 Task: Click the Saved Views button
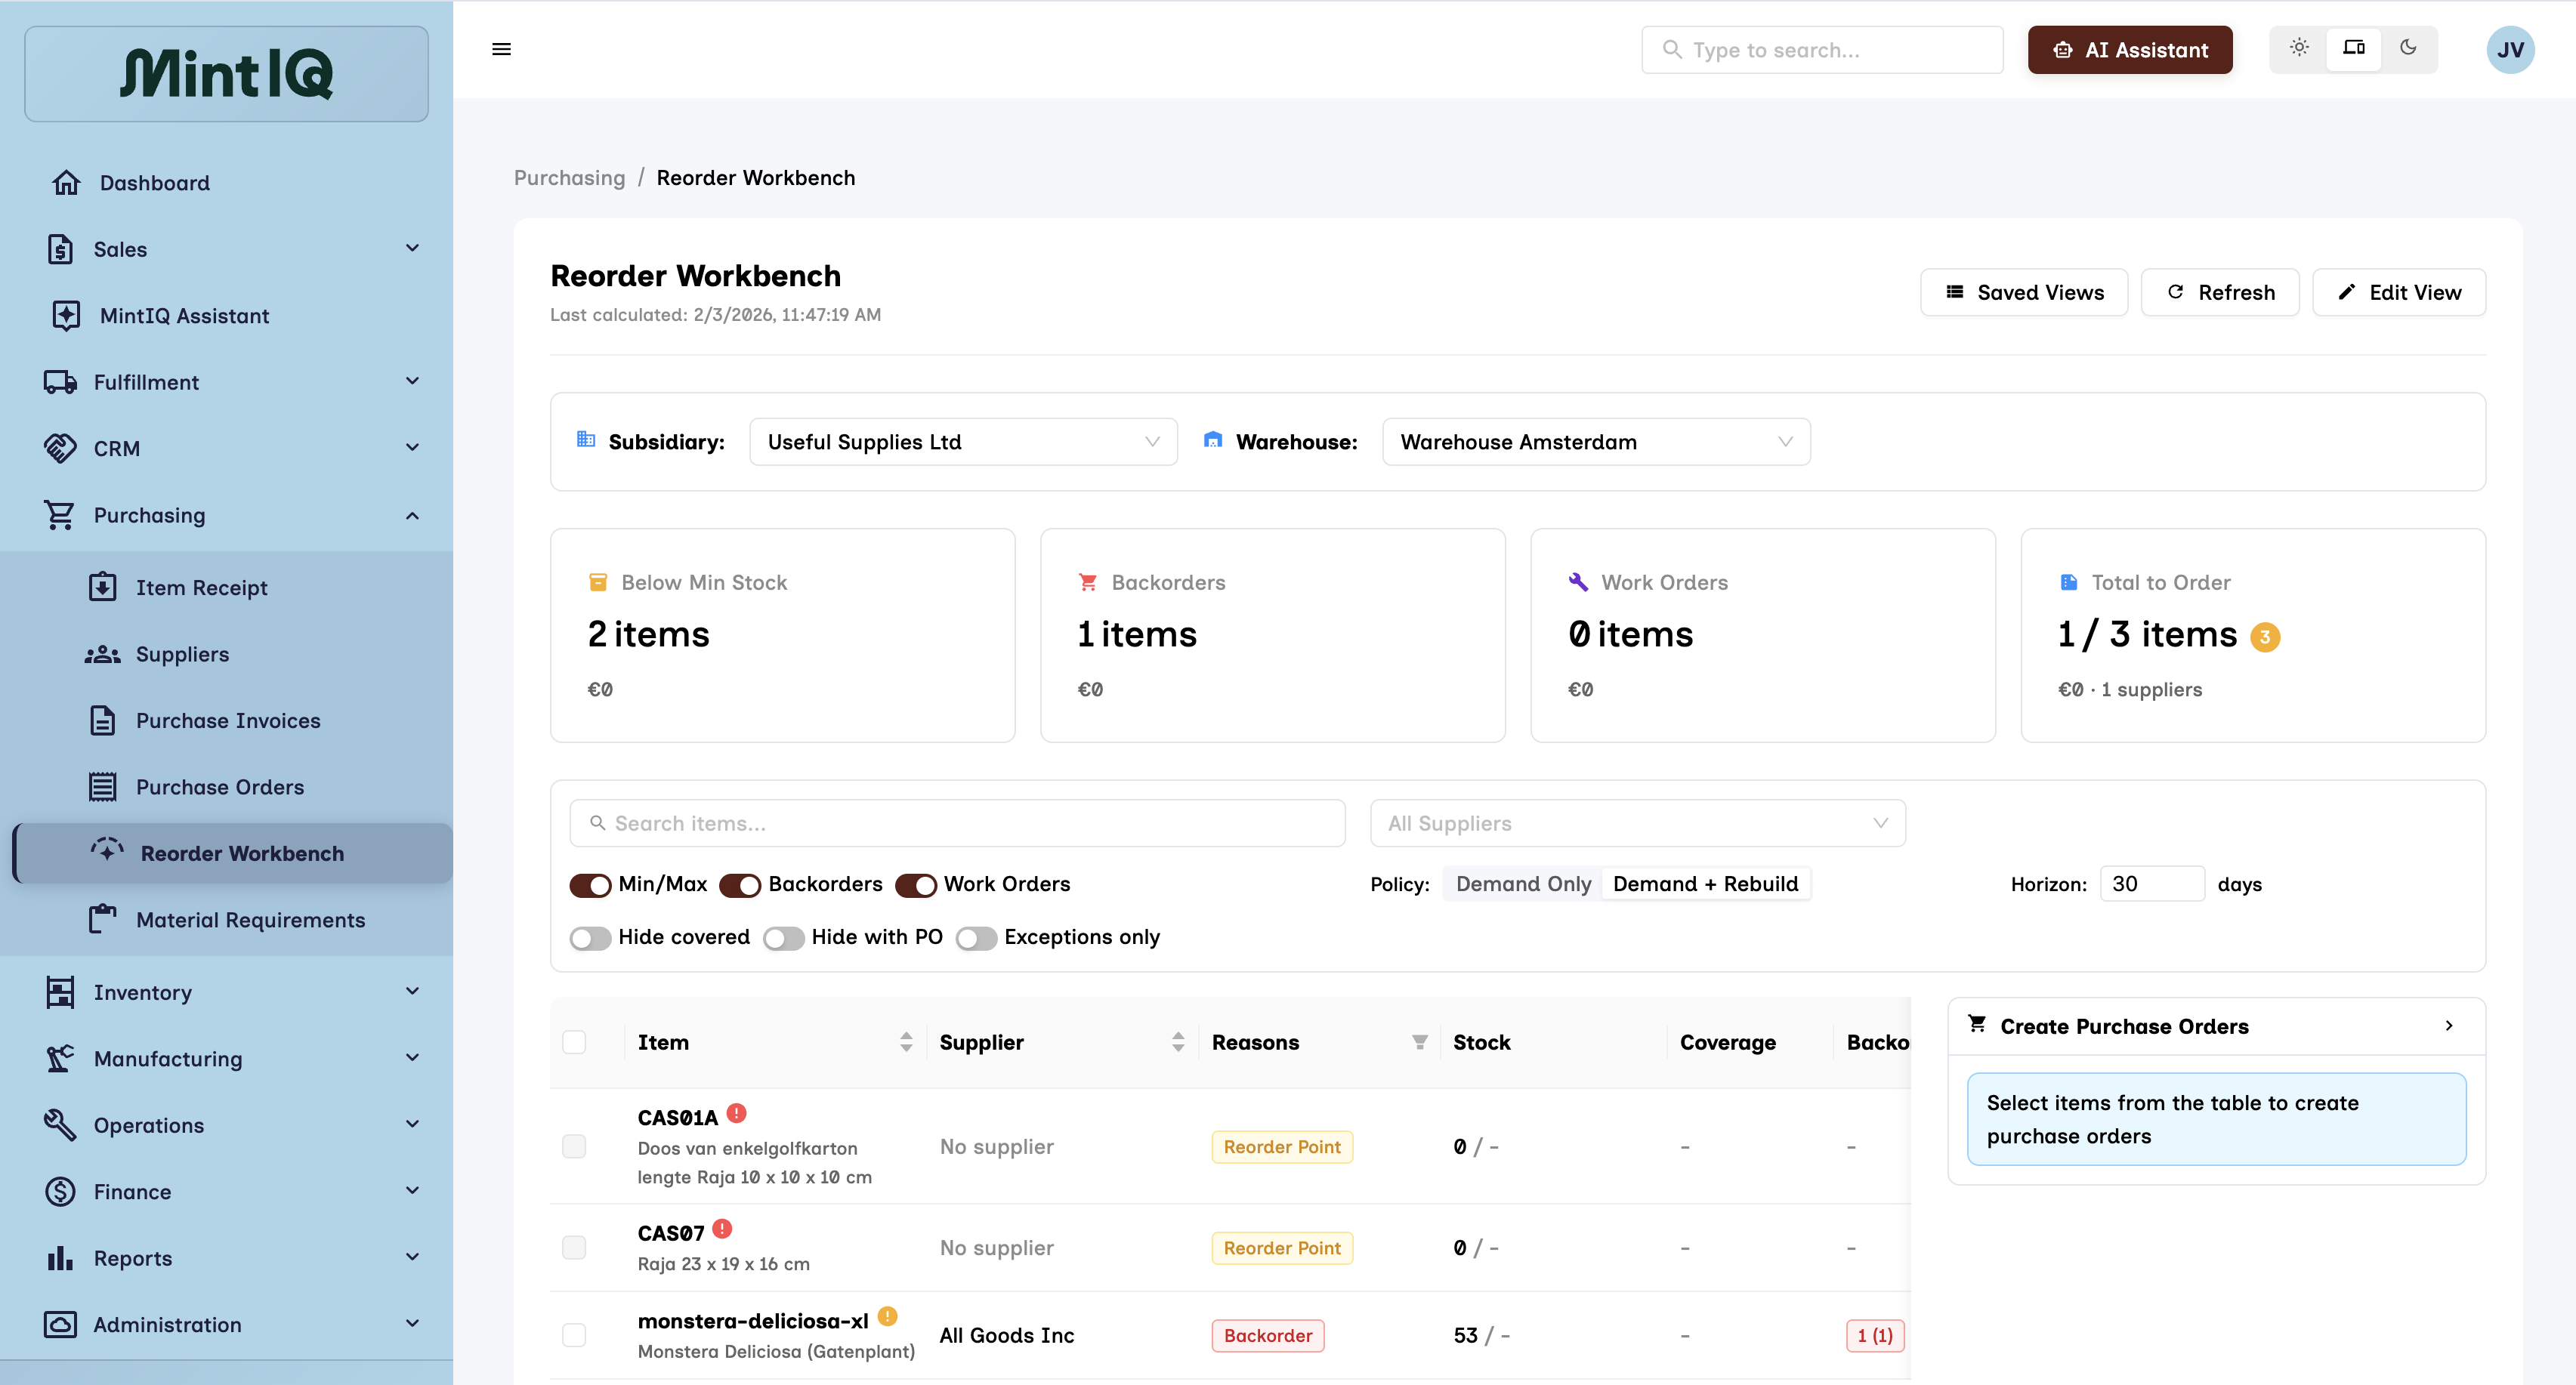tap(2024, 292)
